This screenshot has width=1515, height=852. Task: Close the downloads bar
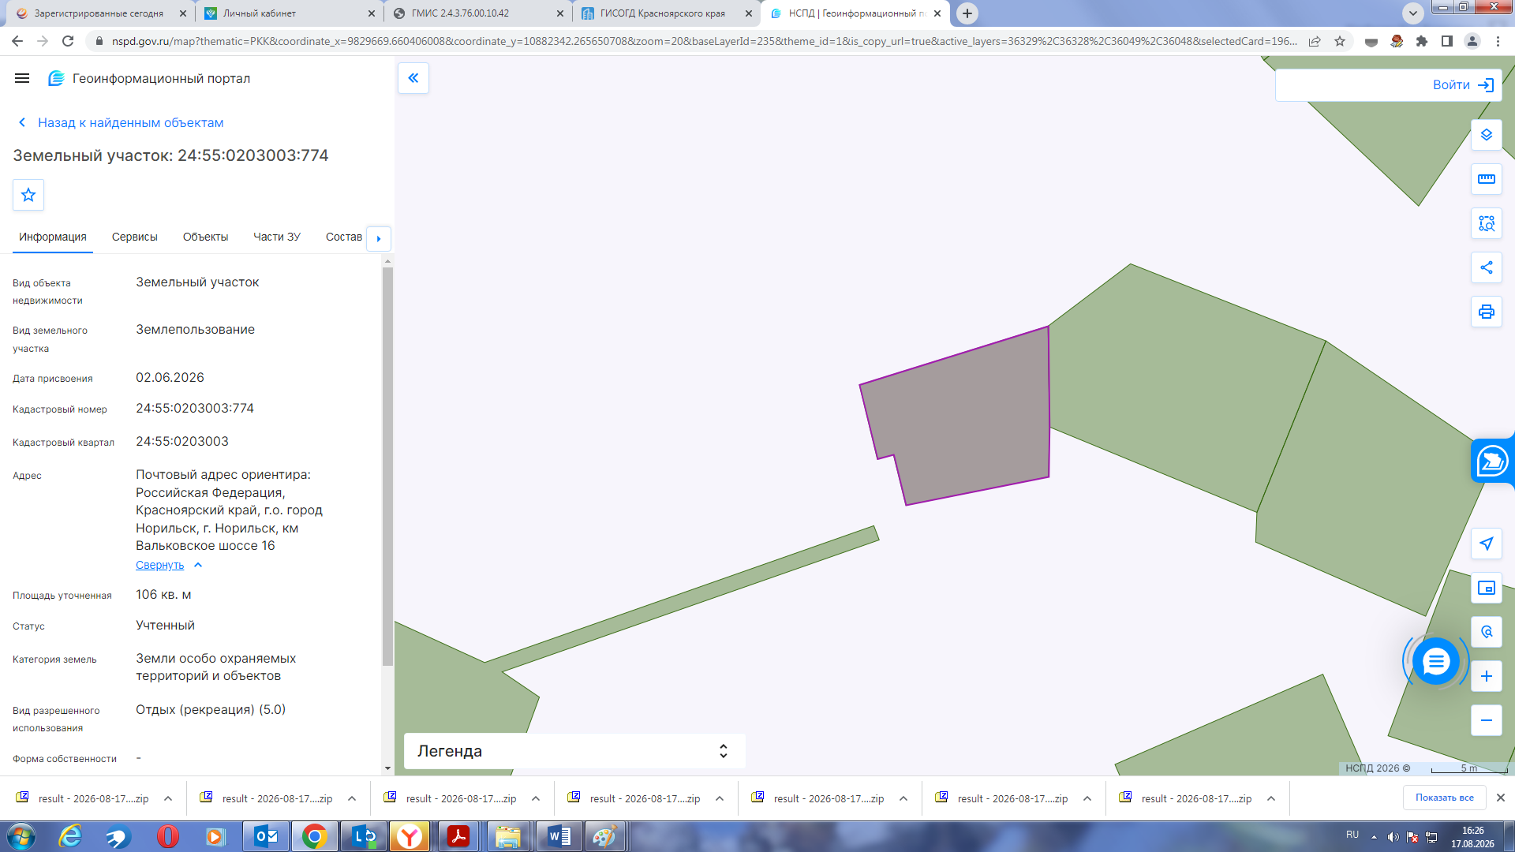click(1501, 798)
